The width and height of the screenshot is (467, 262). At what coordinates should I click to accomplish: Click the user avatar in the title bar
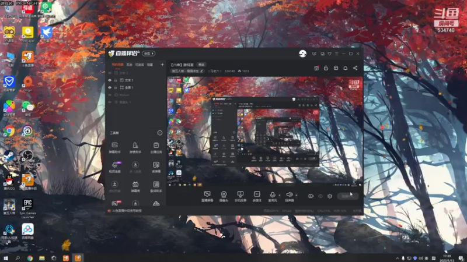pos(302,54)
